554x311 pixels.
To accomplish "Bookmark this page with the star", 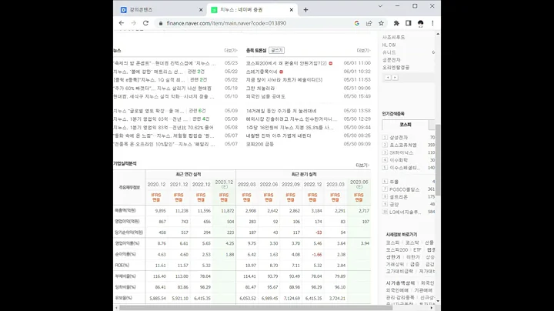I will (381, 23).
